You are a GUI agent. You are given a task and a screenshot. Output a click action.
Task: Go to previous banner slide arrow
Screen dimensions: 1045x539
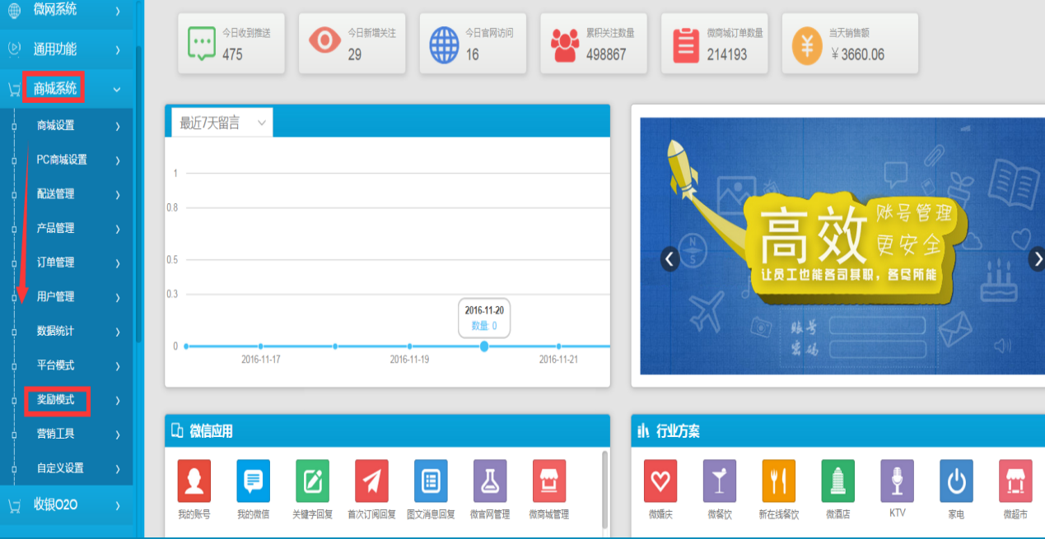669,259
